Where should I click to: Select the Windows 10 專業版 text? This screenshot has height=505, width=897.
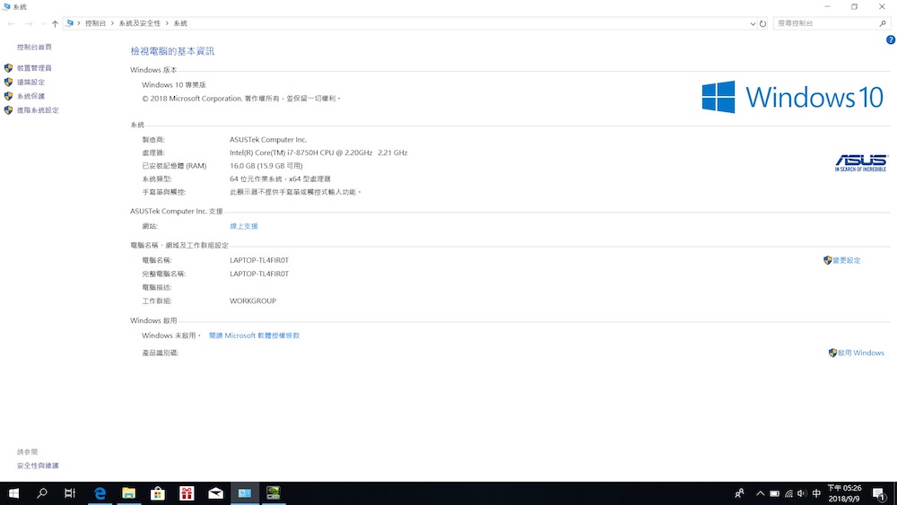(x=174, y=84)
